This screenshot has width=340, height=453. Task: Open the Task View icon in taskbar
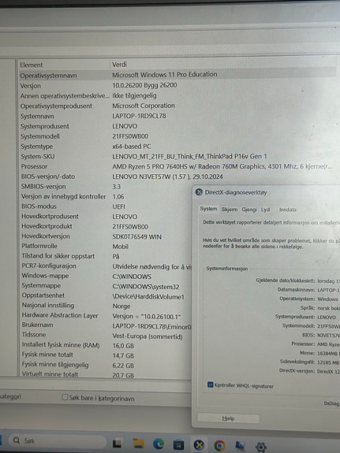tap(118, 444)
